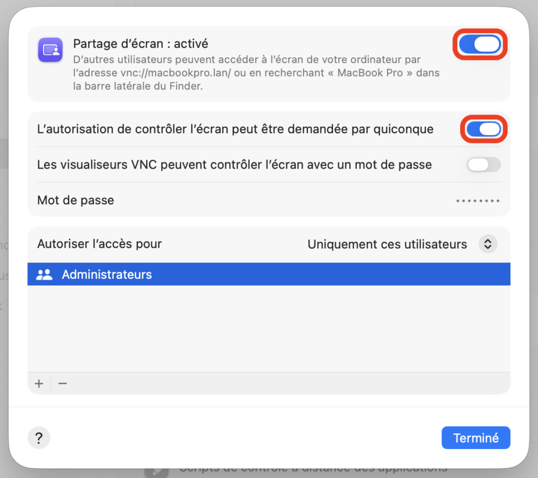
Task: Remove the user with the minus button
Action: tap(63, 383)
